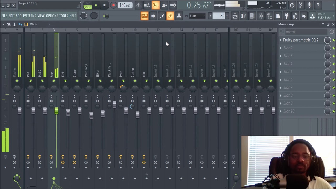
Task: Open the Channel rack view icon
Action: coord(252,16)
